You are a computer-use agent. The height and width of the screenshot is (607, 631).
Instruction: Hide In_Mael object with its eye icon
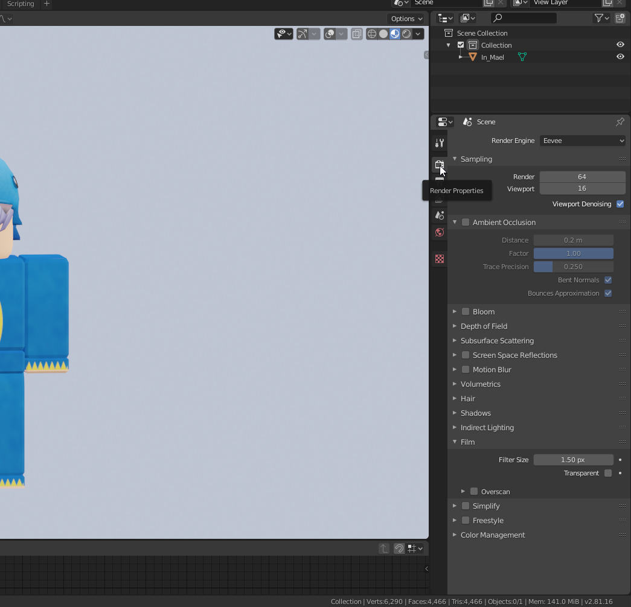click(620, 57)
